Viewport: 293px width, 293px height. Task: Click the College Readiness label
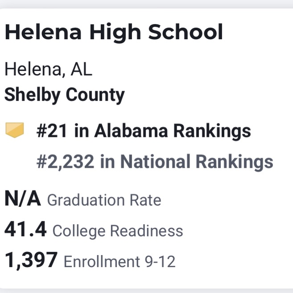(x=118, y=231)
